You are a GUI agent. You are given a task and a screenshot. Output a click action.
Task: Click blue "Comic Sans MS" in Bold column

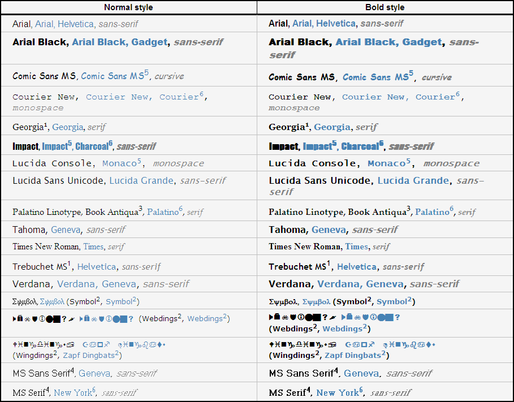tap(375, 77)
